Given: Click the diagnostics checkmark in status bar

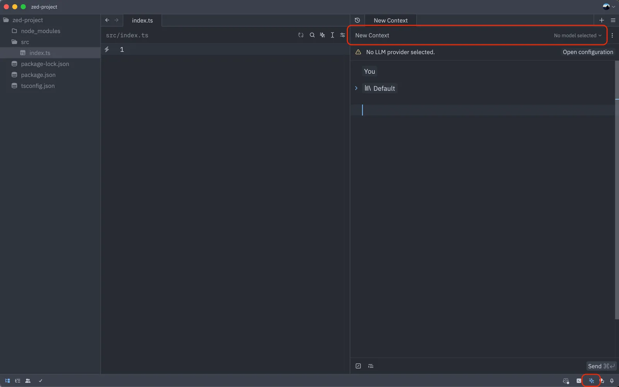Looking at the screenshot, I should tap(41, 381).
